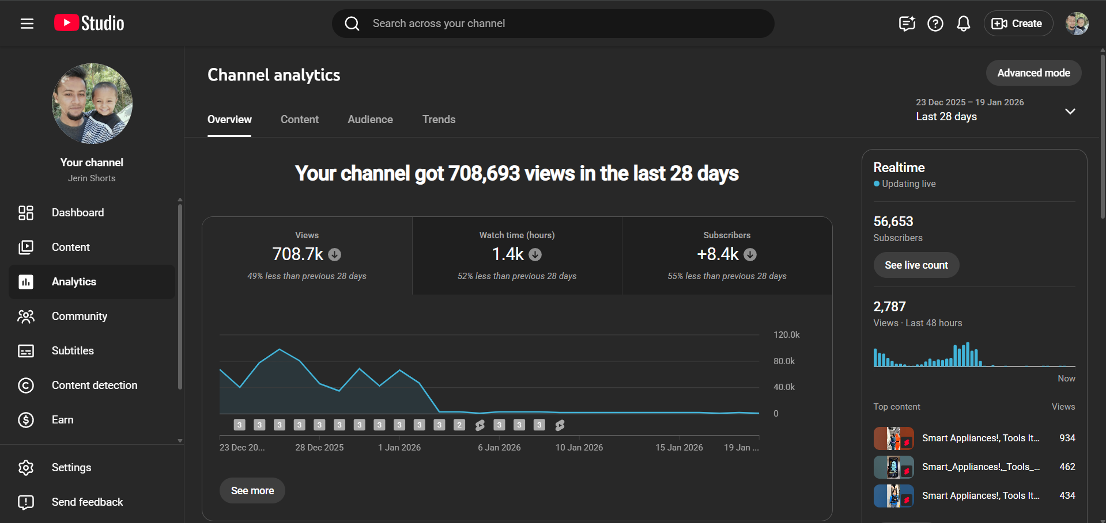Viewport: 1106px width, 523px height.
Task: Click the YouTube Studio logo
Action: (x=89, y=23)
